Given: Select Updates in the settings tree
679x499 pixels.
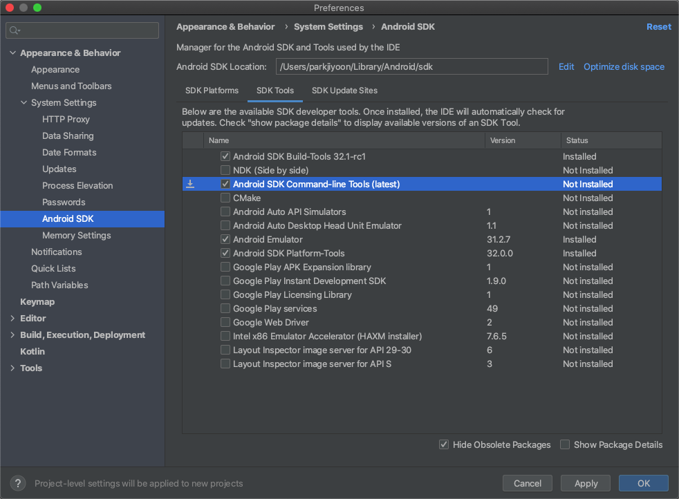Looking at the screenshot, I should pos(59,169).
